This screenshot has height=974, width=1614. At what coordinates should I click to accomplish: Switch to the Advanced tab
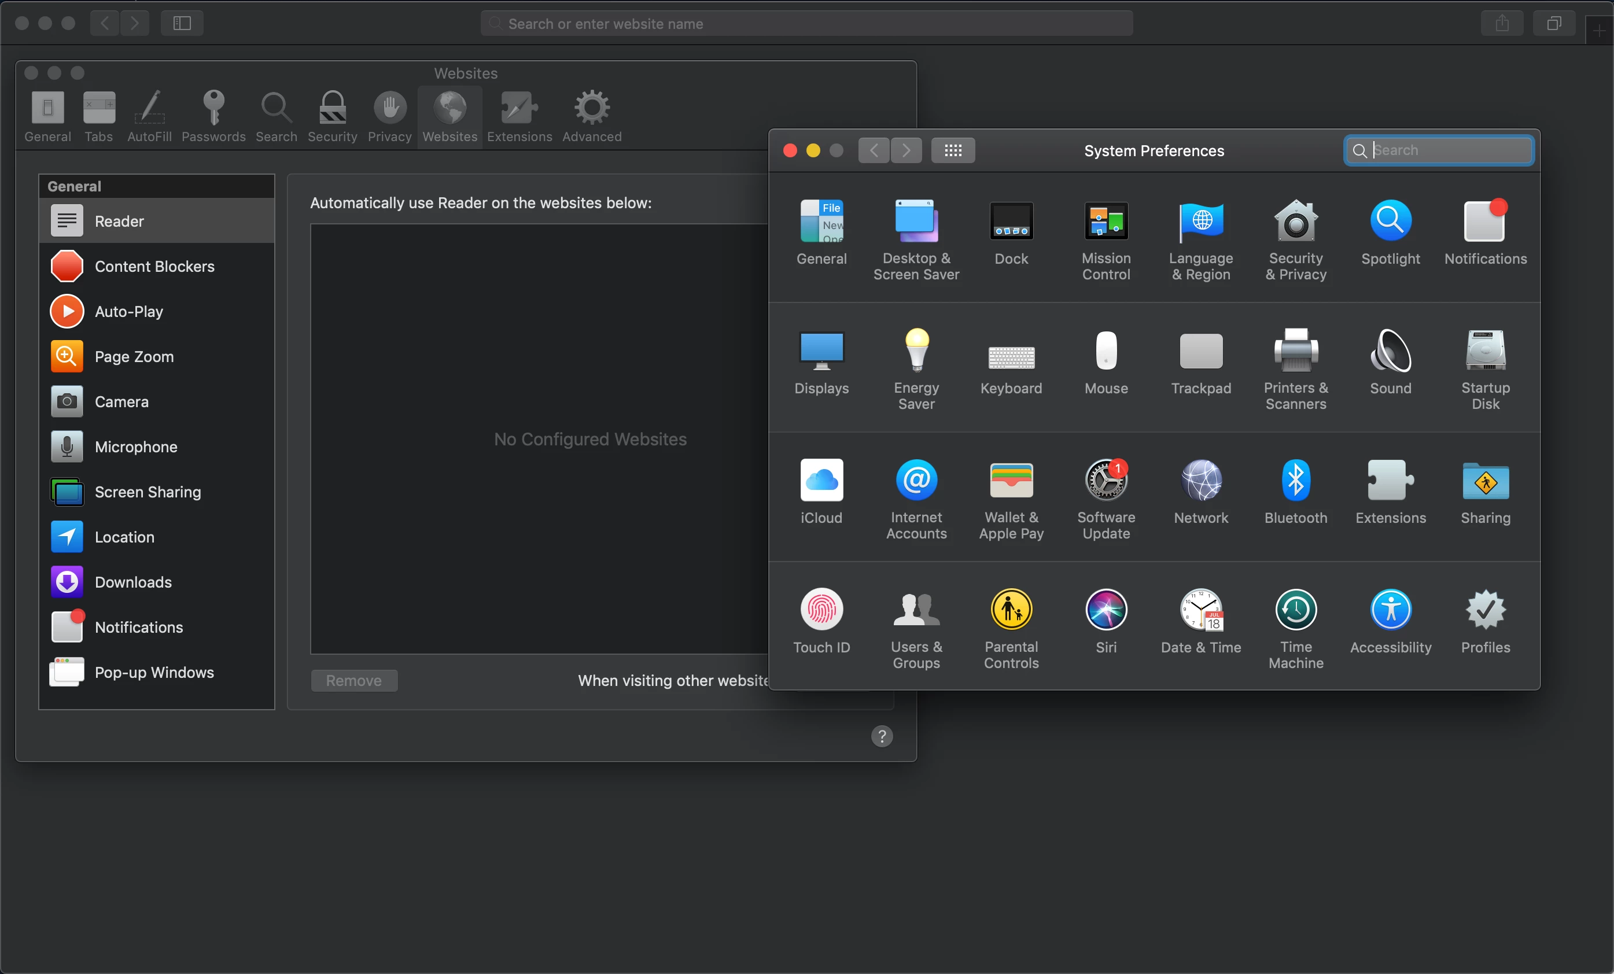[x=591, y=117]
